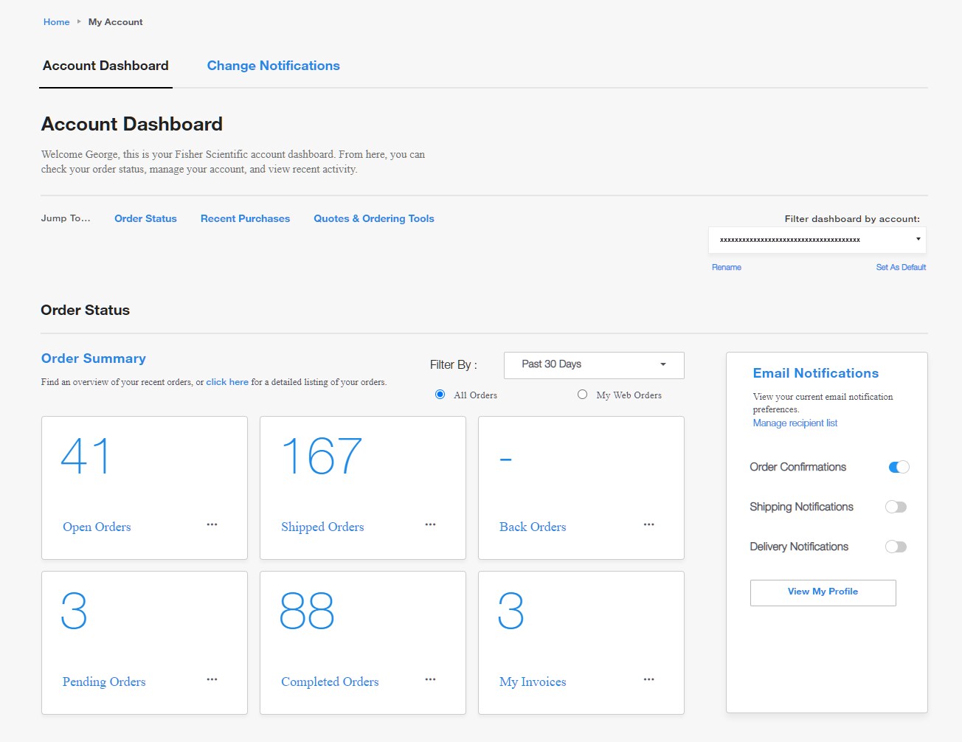This screenshot has width=962, height=742.
Task: Navigate to Home via the breadcrumb
Action: 56,21
